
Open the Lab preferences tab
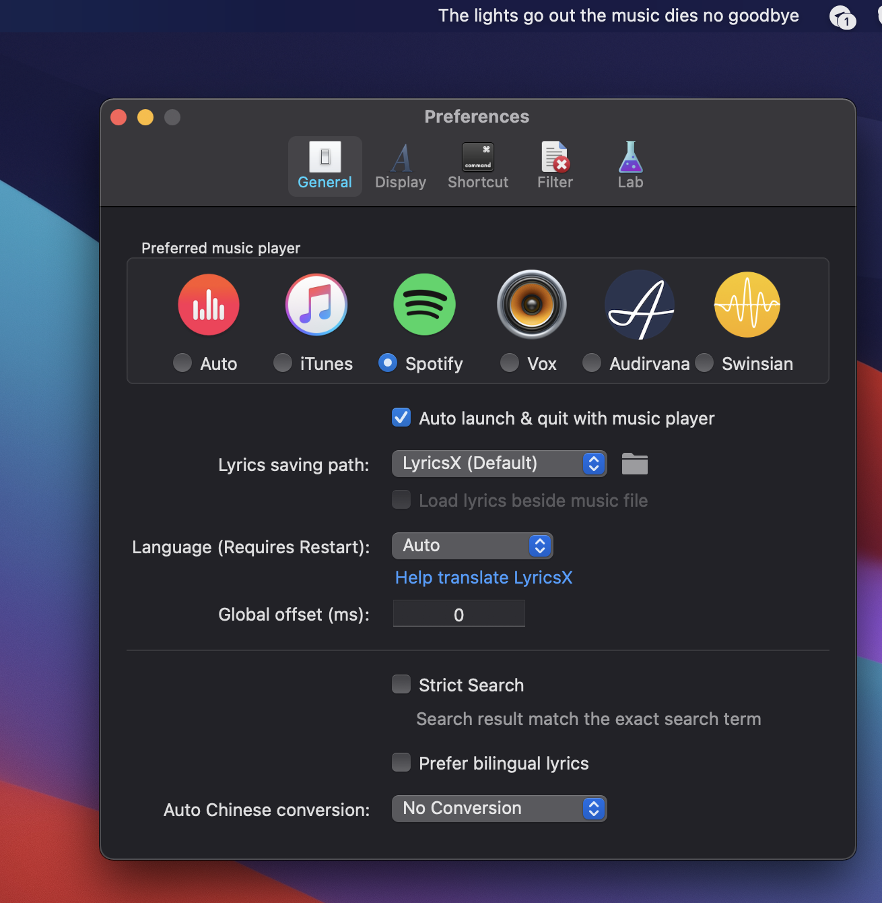coord(631,166)
